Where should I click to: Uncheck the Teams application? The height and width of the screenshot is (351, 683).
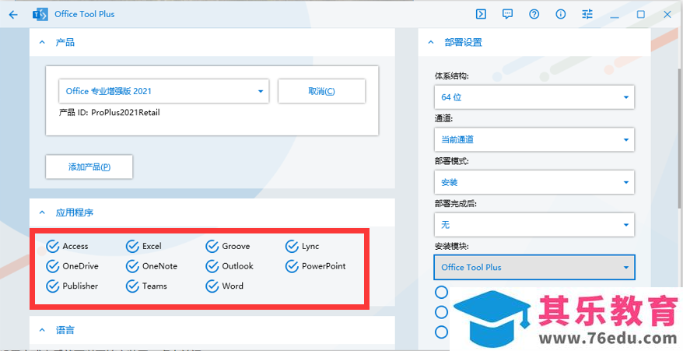pyautogui.click(x=132, y=286)
